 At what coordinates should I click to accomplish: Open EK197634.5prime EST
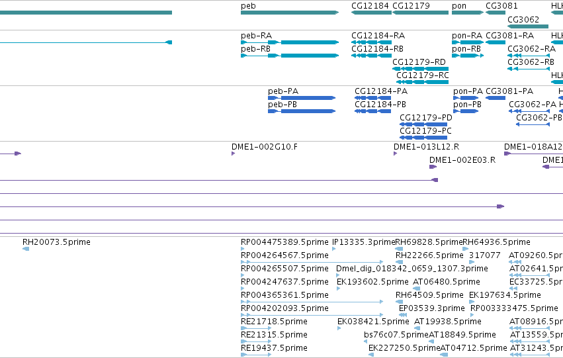click(472, 302)
